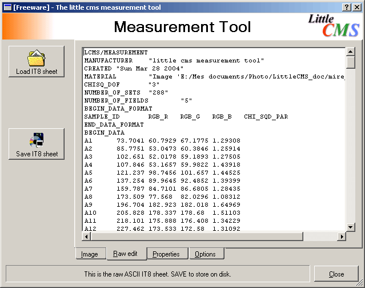Click the vertical scrollbar down arrow
The image size is (365, 288).
click(x=350, y=227)
